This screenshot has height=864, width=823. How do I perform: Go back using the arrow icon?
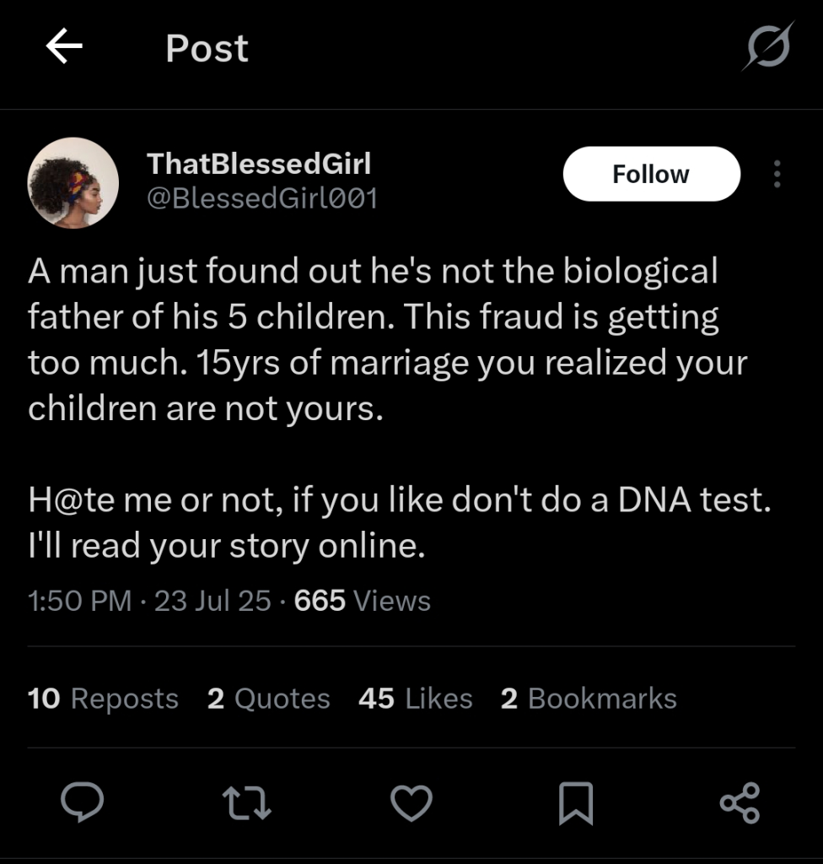64,47
